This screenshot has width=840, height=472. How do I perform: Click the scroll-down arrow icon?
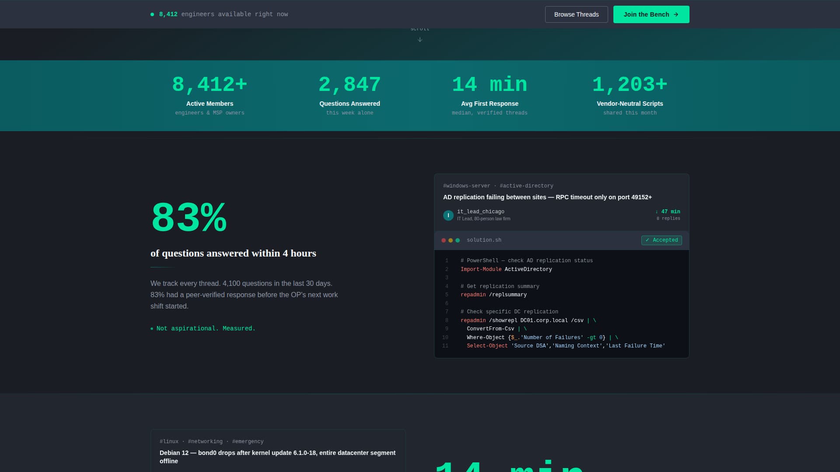tap(420, 39)
